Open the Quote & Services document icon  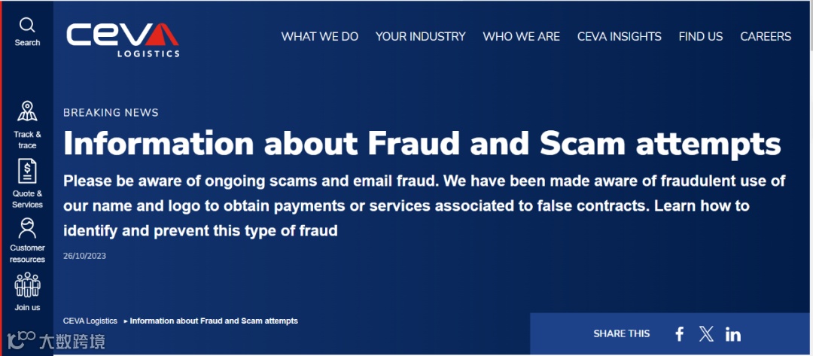click(27, 172)
